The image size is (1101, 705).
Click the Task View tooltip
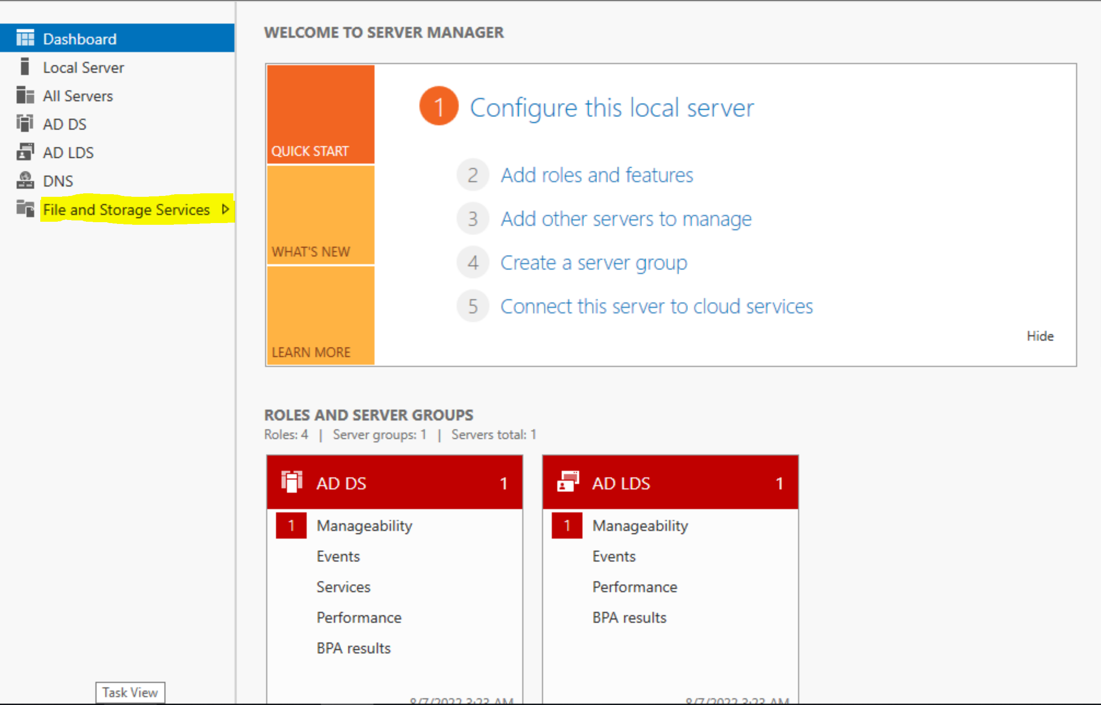coord(130,692)
